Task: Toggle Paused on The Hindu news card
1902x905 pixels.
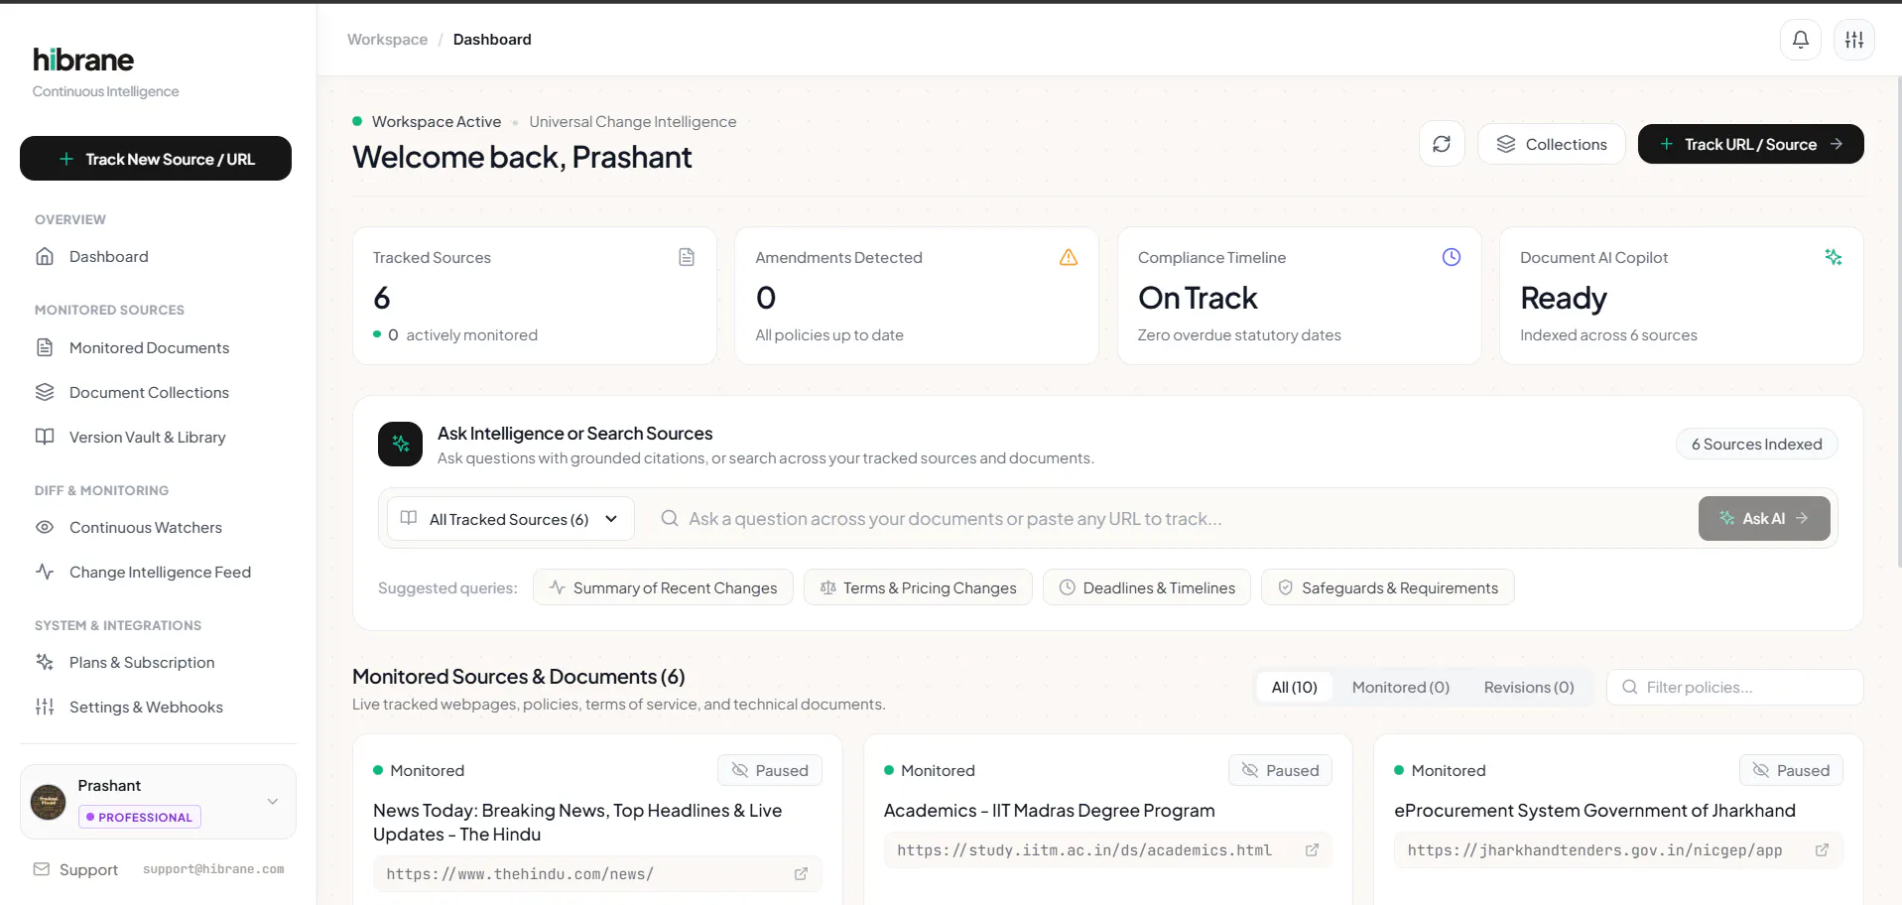Action: pos(770,770)
